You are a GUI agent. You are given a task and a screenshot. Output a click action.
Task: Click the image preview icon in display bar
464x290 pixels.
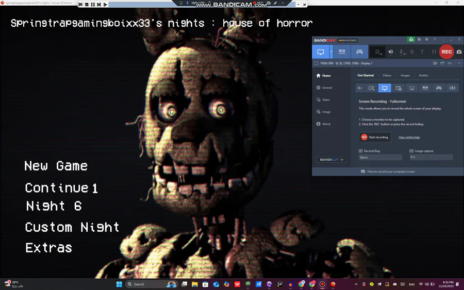442,63
